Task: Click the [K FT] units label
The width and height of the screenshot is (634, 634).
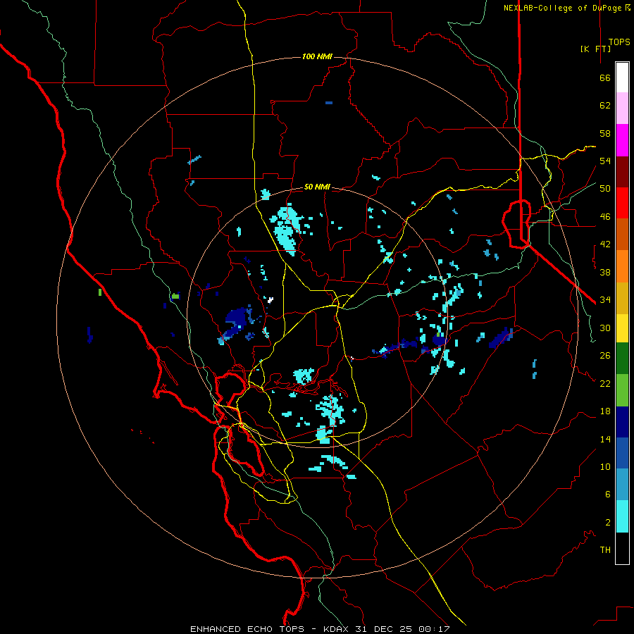Action: coord(595,49)
